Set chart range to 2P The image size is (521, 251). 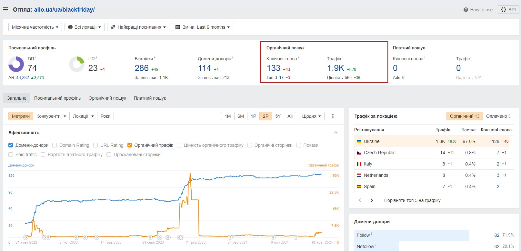(x=266, y=116)
